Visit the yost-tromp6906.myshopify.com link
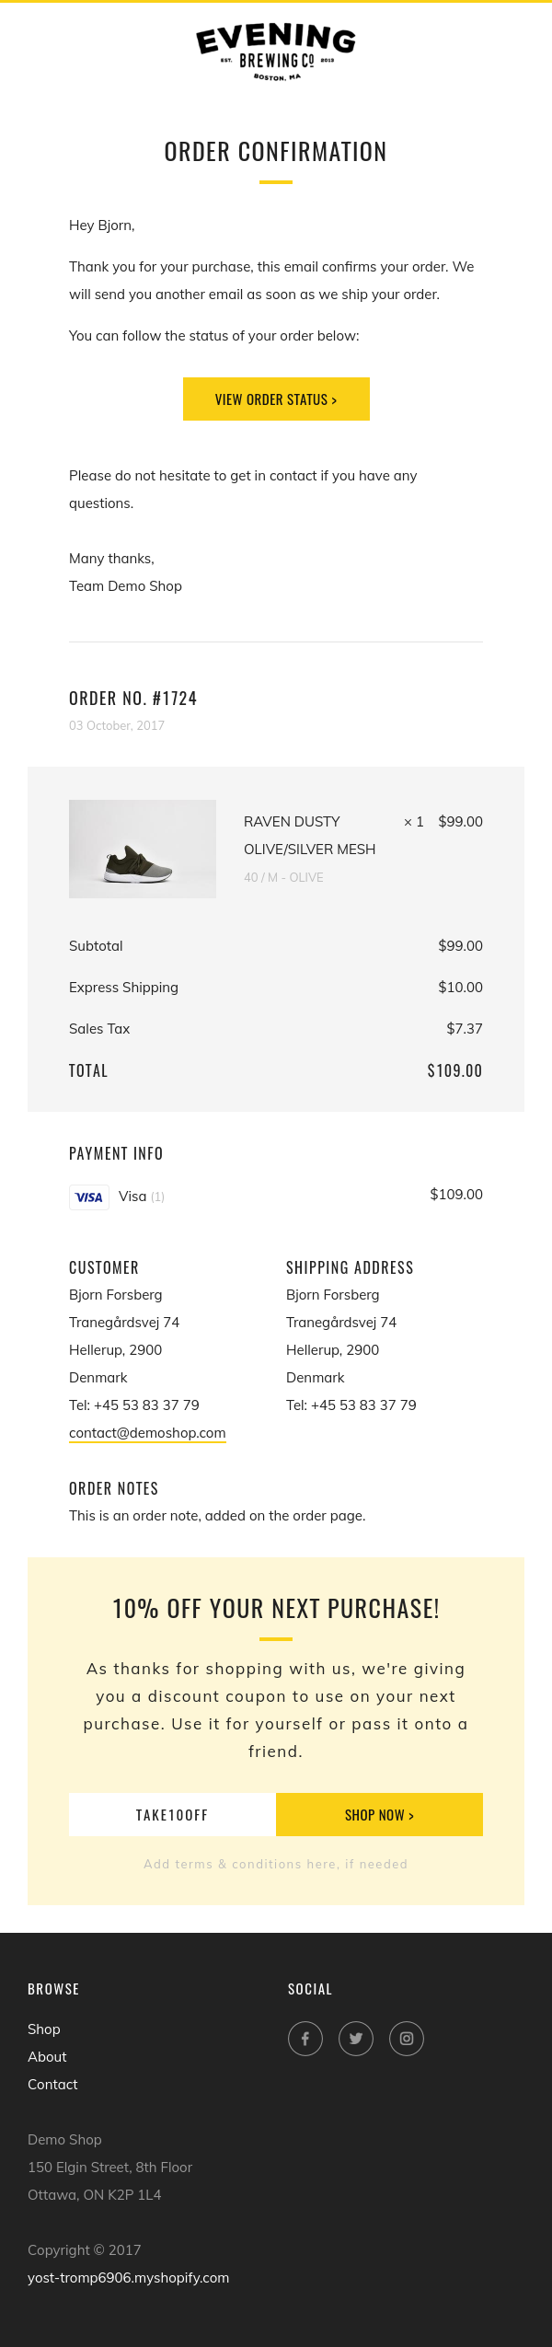 pyautogui.click(x=128, y=2278)
